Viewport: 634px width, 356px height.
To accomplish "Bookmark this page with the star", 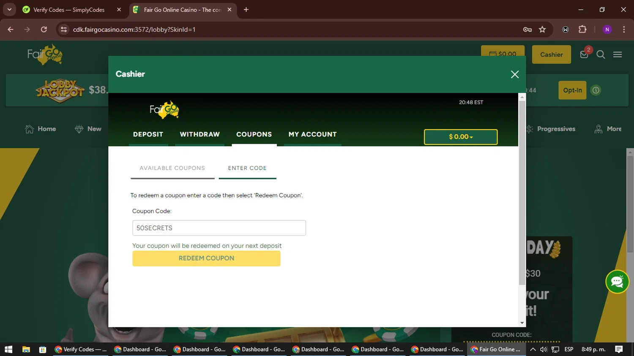I will click(x=542, y=30).
